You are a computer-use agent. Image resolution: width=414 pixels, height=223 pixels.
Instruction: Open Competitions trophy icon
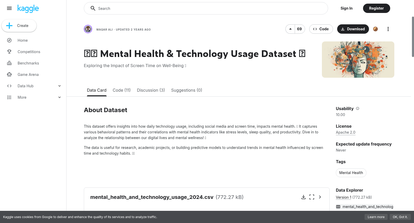pyautogui.click(x=9, y=52)
